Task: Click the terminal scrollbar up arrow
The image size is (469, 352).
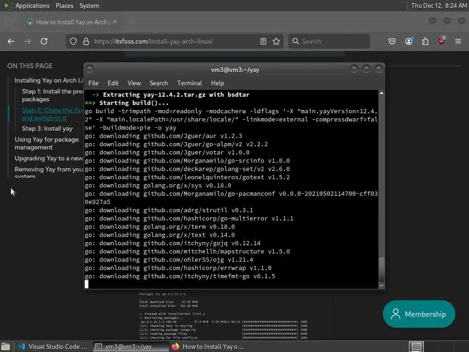Action: click(382, 93)
